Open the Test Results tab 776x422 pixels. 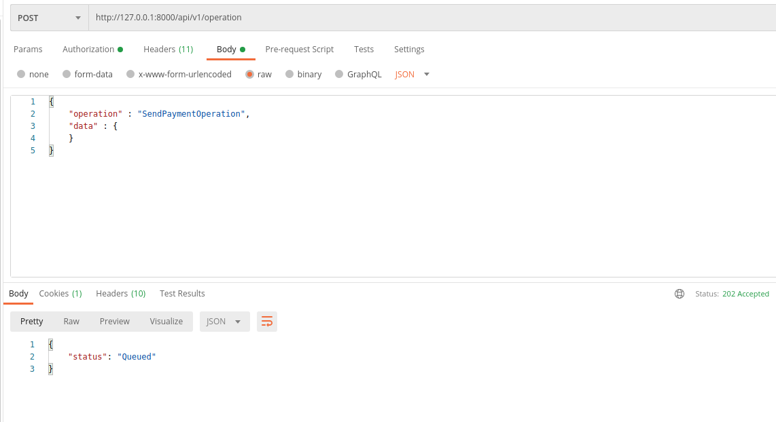click(x=182, y=294)
